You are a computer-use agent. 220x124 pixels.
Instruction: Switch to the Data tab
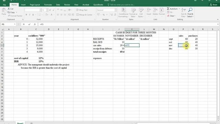pos(58,4)
